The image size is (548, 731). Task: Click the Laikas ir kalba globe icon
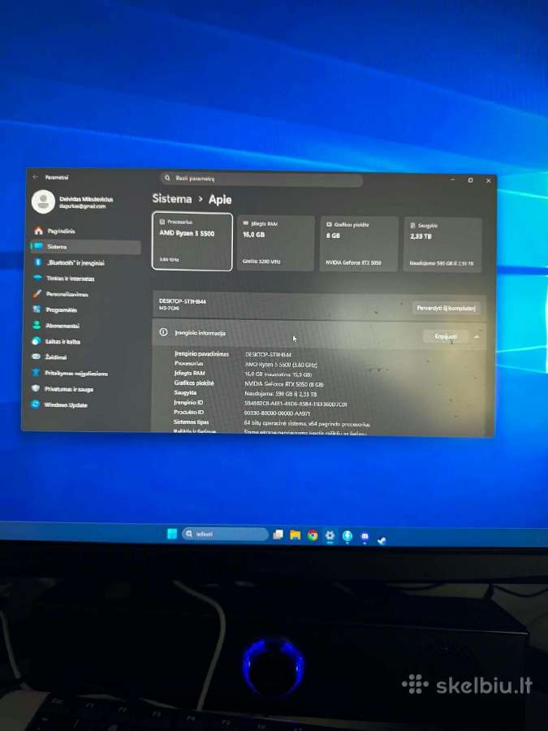[x=37, y=341]
